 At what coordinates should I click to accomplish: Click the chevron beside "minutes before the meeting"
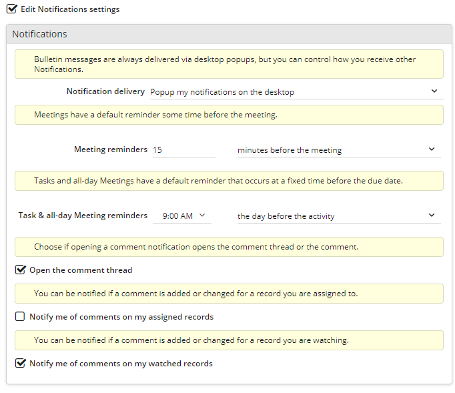(432, 149)
